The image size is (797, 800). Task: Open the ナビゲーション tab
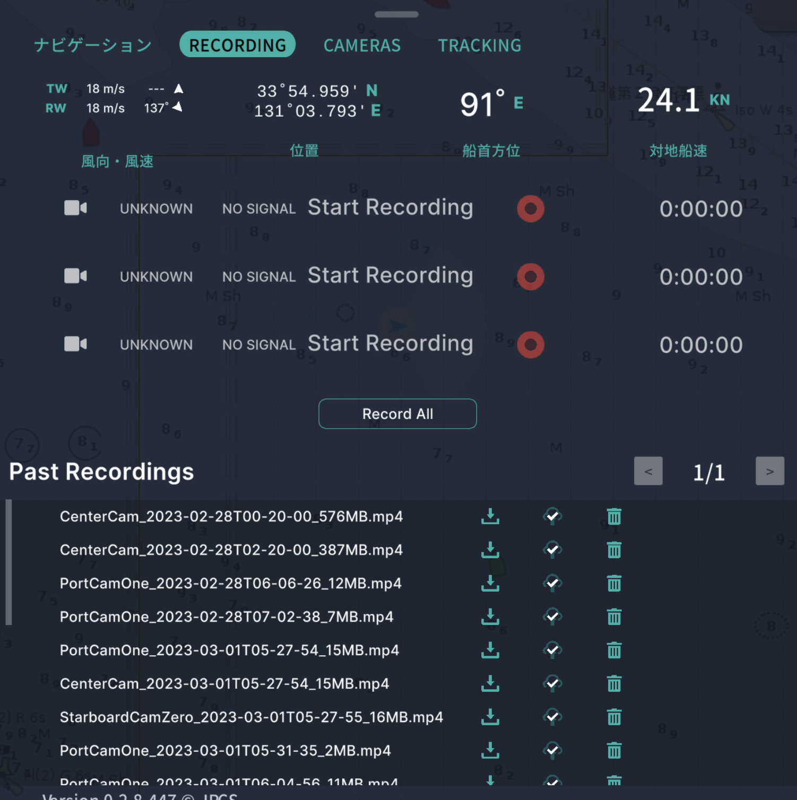coord(93,45)
